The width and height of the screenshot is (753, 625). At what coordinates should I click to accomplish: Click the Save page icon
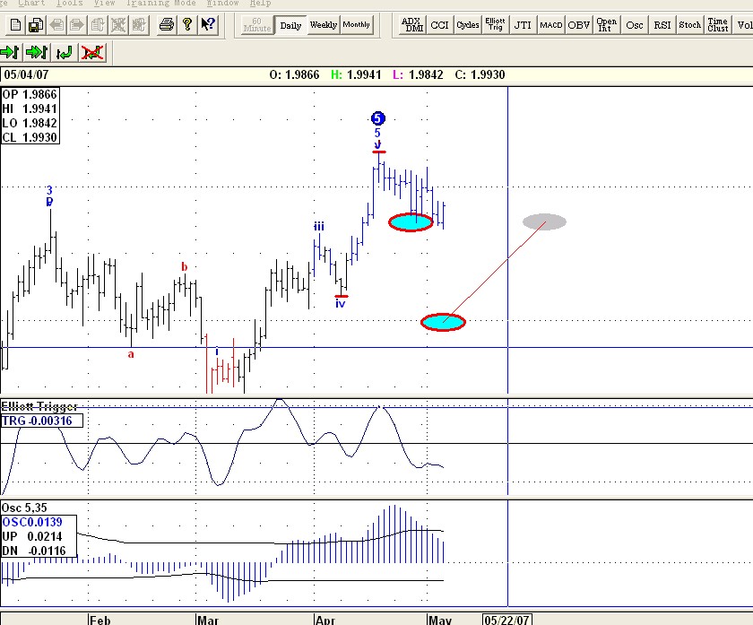tap(36, 24)
